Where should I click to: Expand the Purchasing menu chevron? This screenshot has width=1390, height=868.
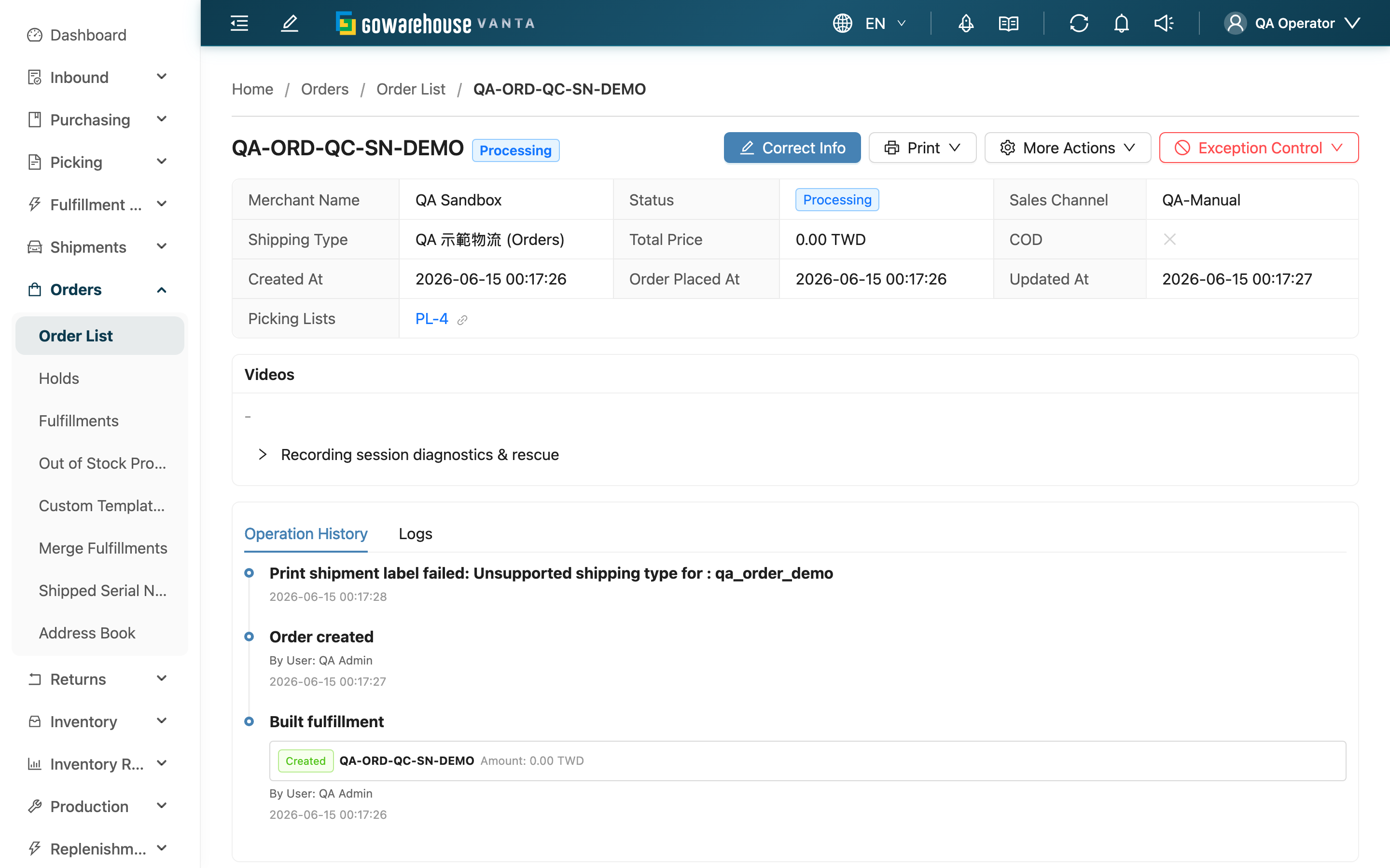(x=162, y=120)
